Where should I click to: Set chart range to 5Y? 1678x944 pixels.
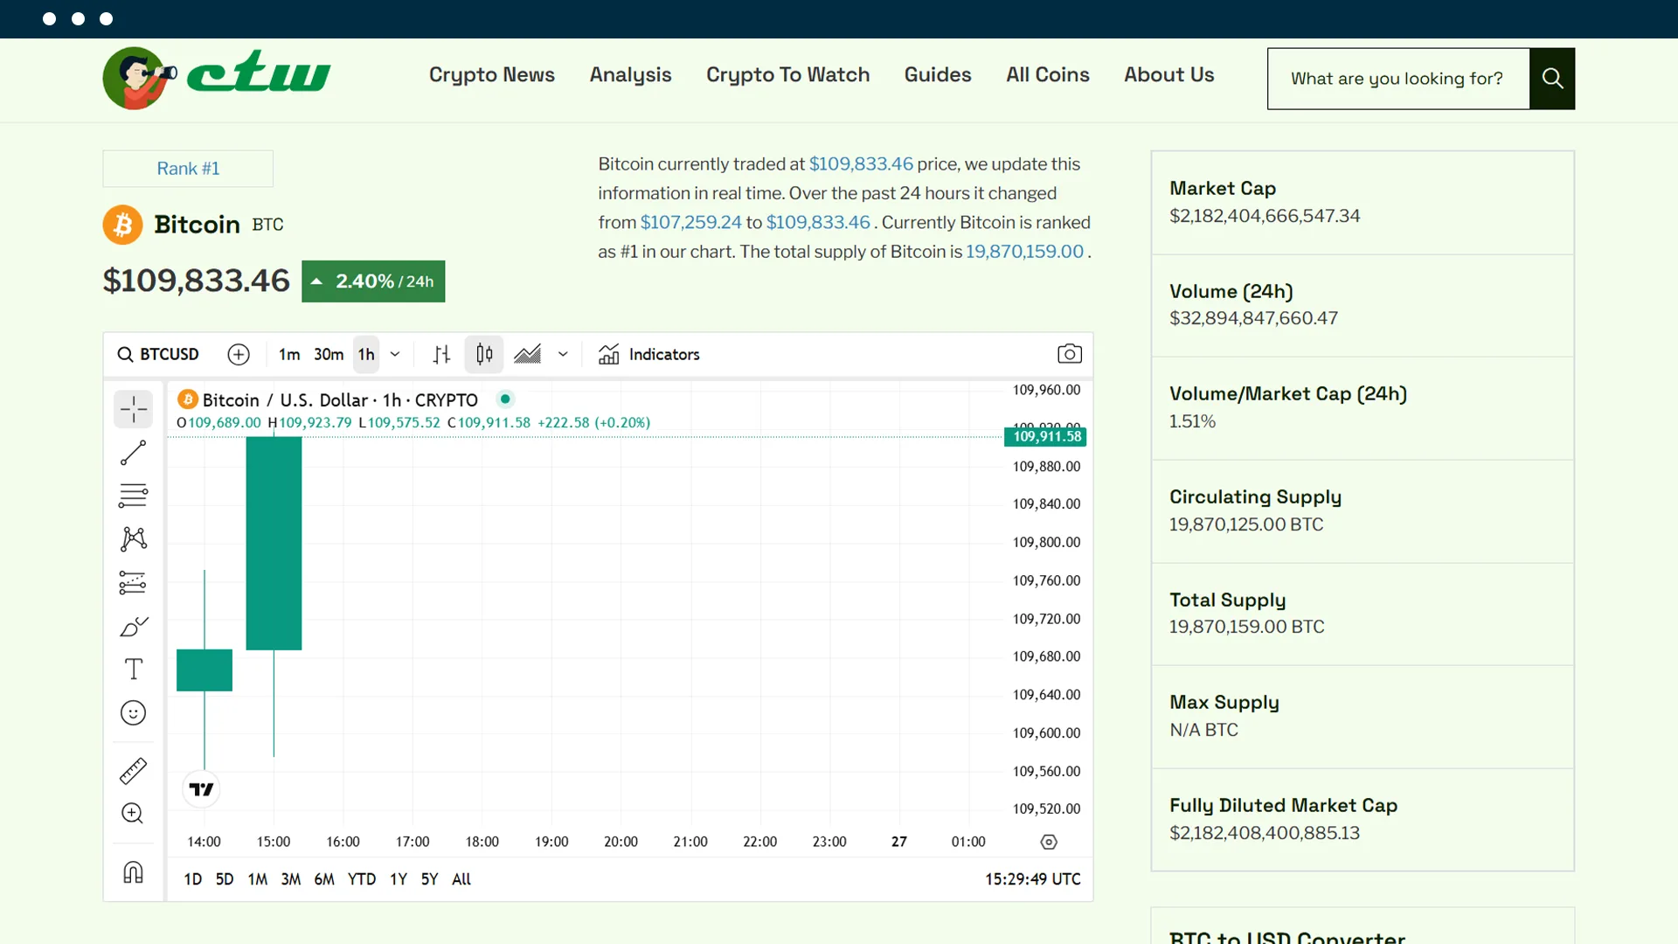coord(430,879)
